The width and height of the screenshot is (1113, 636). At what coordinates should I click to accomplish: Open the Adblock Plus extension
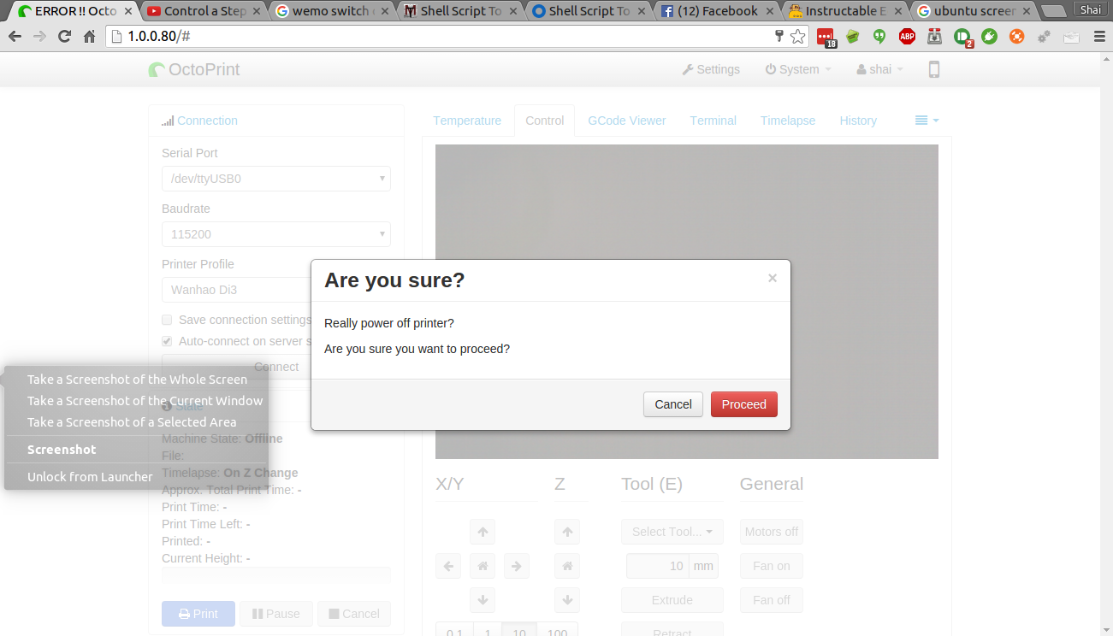pos(907,37)
